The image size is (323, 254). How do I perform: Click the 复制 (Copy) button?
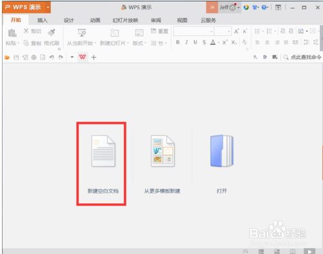(32, 43)
